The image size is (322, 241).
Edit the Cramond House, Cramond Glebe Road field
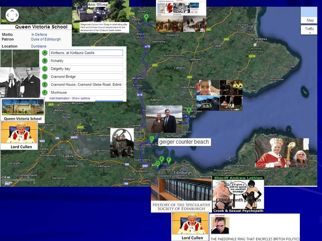(x=86, y=84)
